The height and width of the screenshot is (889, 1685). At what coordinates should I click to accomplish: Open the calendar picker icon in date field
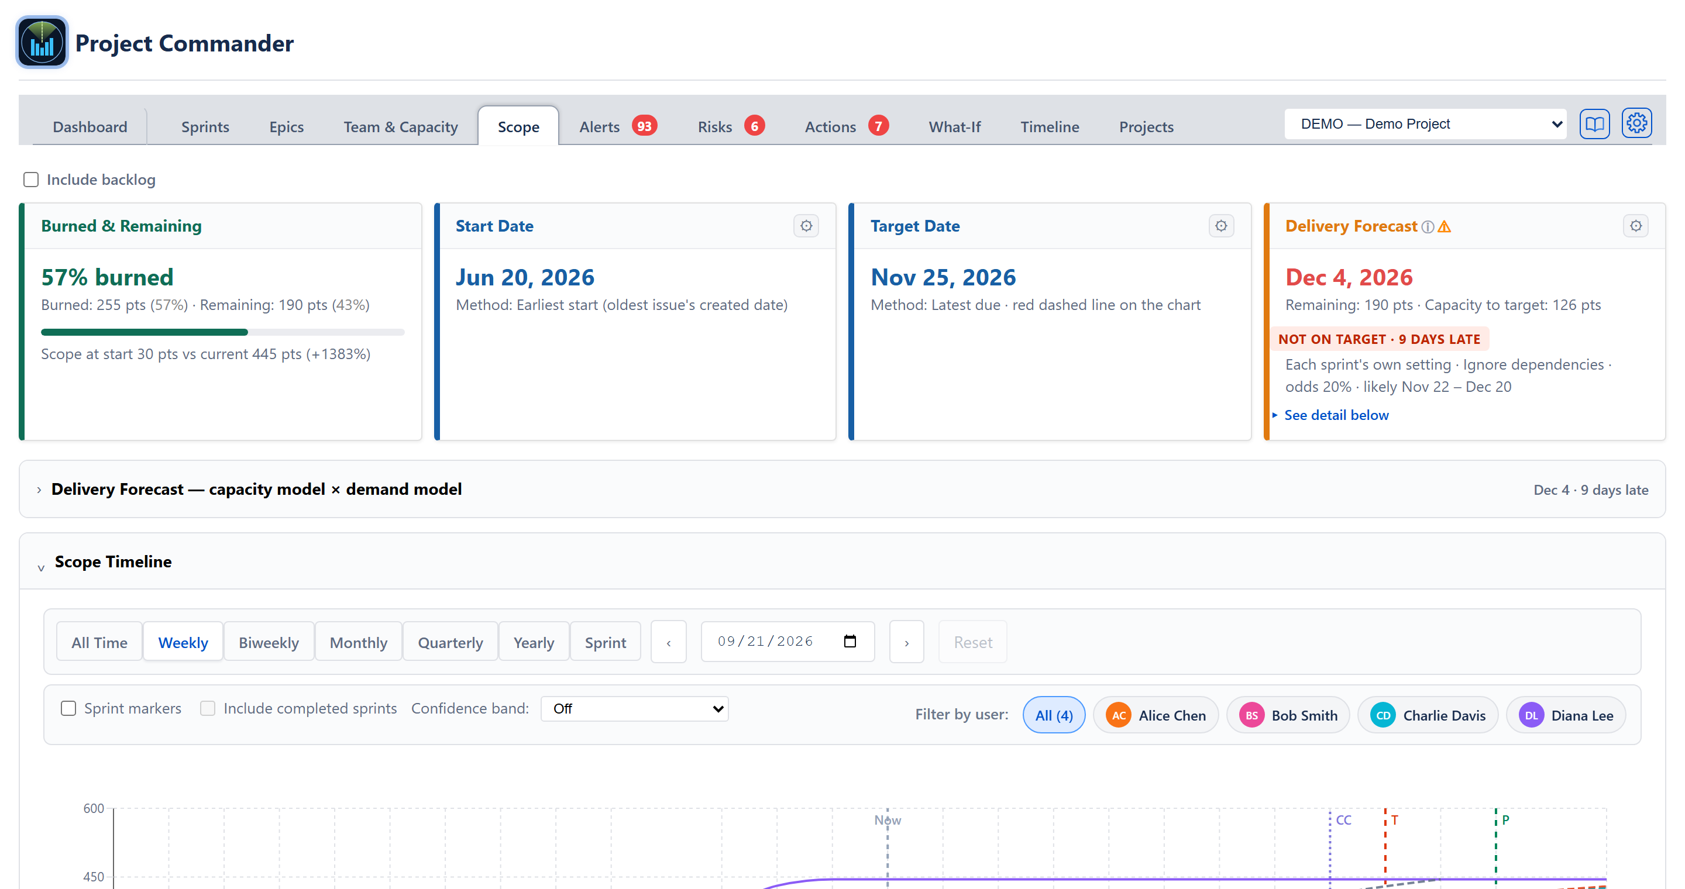tap(850, 641)
